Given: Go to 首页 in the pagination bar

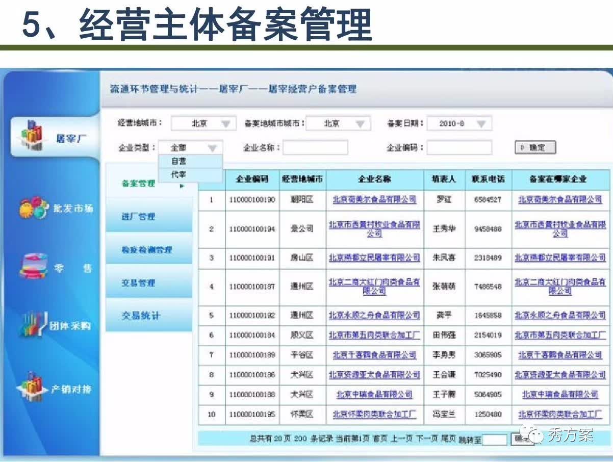Looking at the screenshot, I should pyautogui.click(x=380, y=439).
